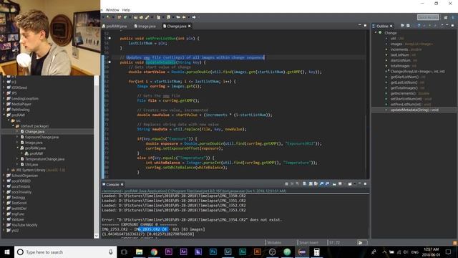Minimize the Console view
458x258 pixels.
359,184
